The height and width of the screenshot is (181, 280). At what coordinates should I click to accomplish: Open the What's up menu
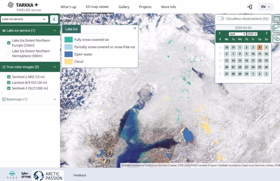click(68, 7)
